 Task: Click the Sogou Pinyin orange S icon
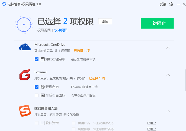[x=25, y=111]
